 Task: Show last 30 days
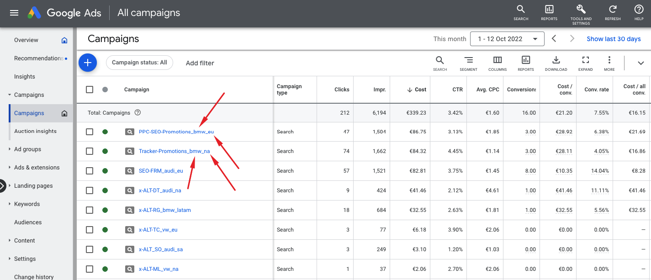pos(614,39)
